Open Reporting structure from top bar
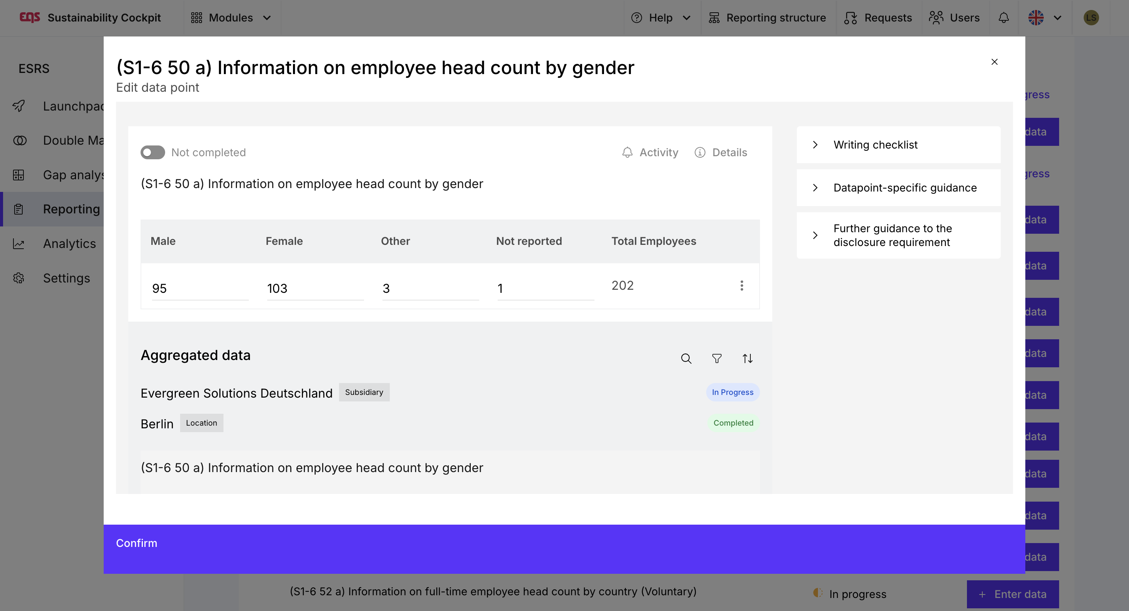1129x611 pixels. pyautogui.click(x=767, y=18)
